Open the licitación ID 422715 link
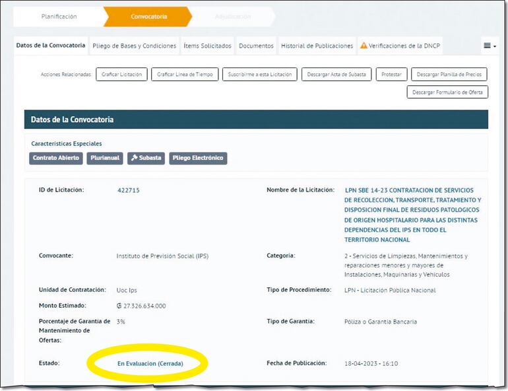 click(x=129, y=190)
